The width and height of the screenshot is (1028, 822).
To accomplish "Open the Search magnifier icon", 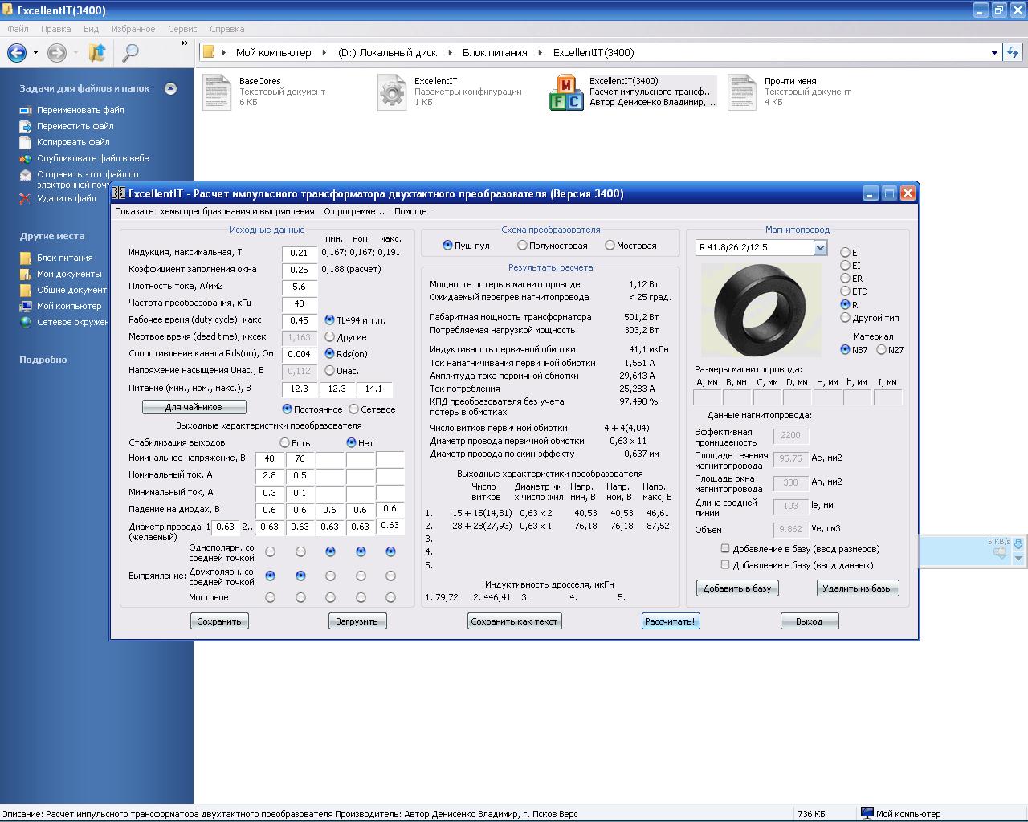I will 129,53.
